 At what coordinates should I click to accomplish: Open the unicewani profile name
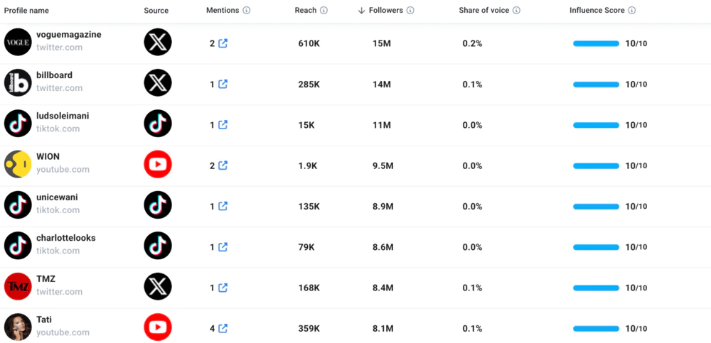[x=57, y=197]
